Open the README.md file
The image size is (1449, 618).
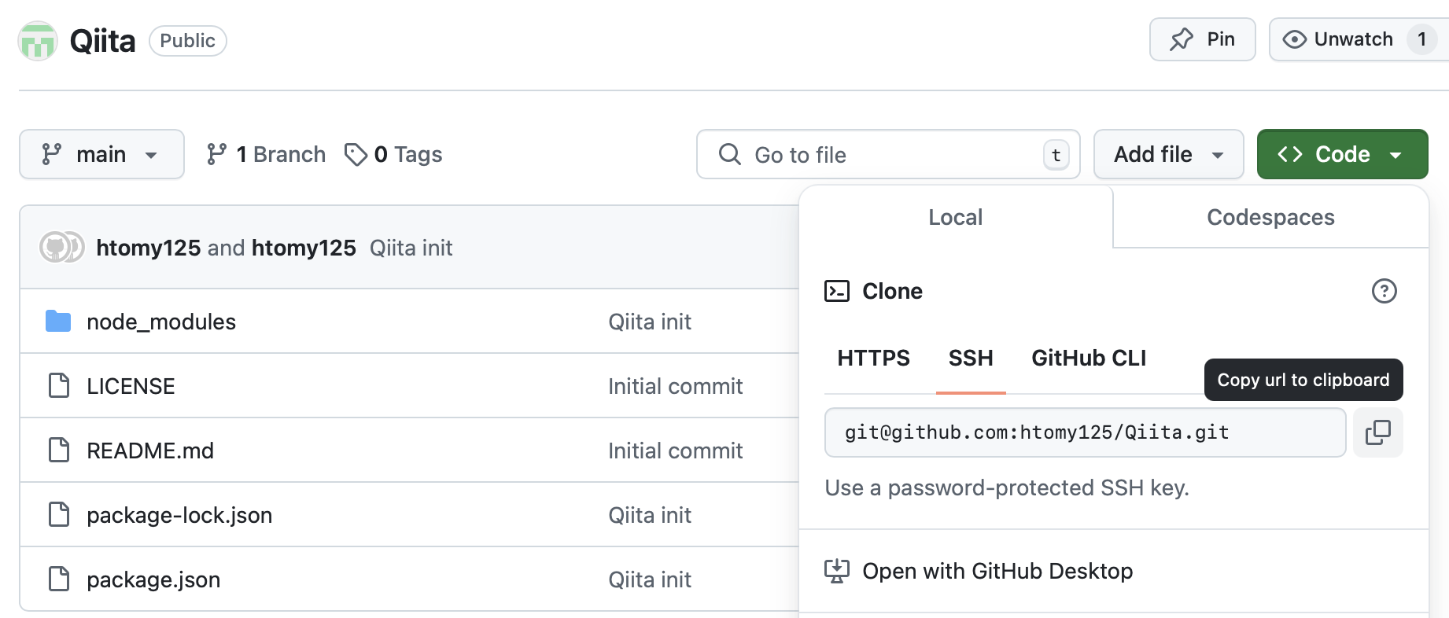click(x=150, y=451)
